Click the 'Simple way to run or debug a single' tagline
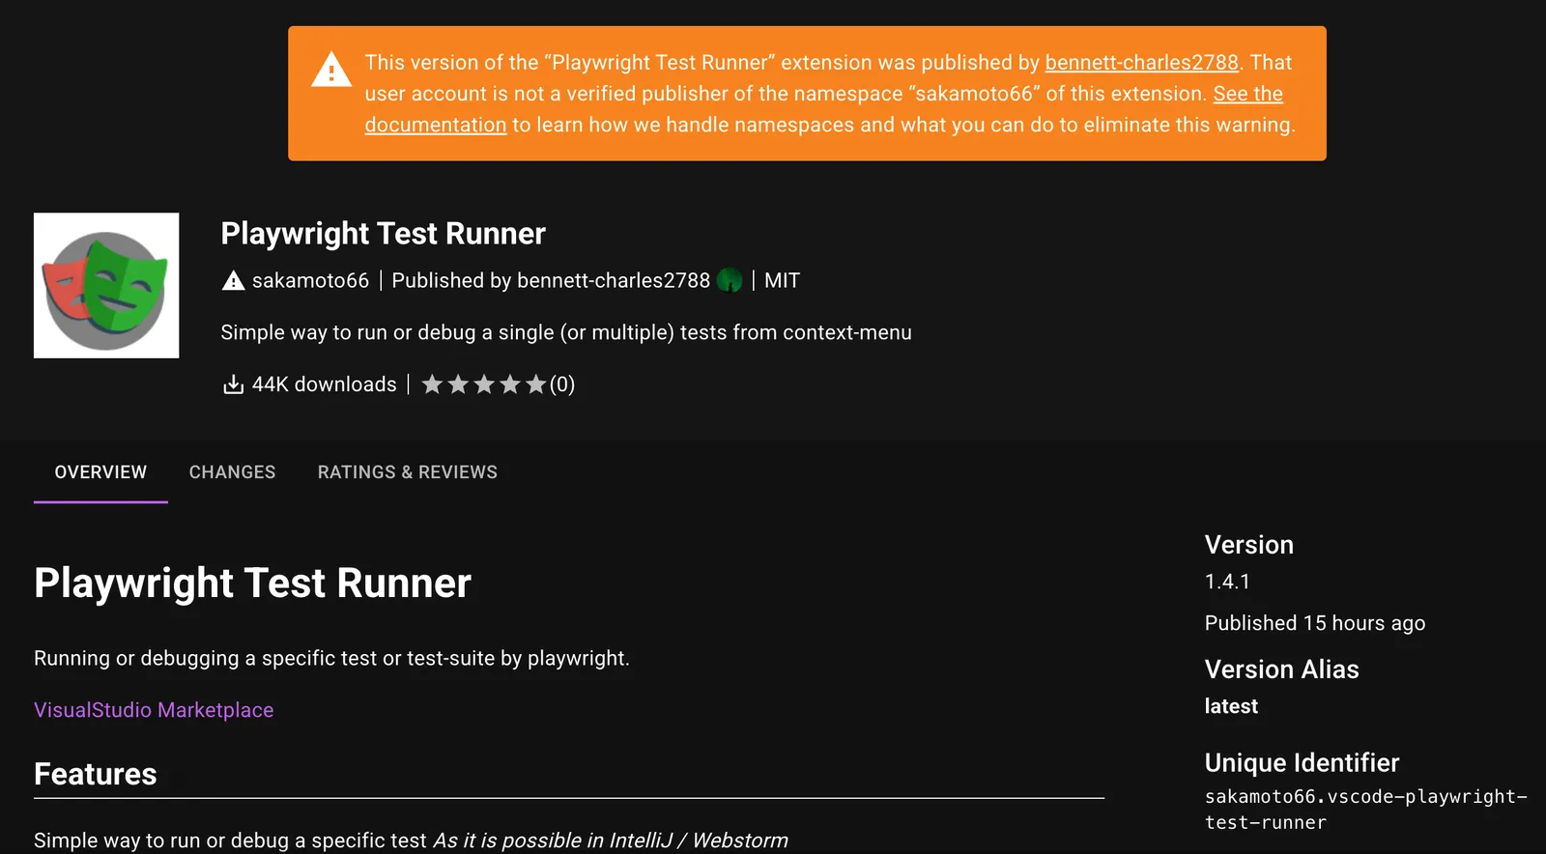The height and width of the screenshot is (854, 1546). [566, 332]
